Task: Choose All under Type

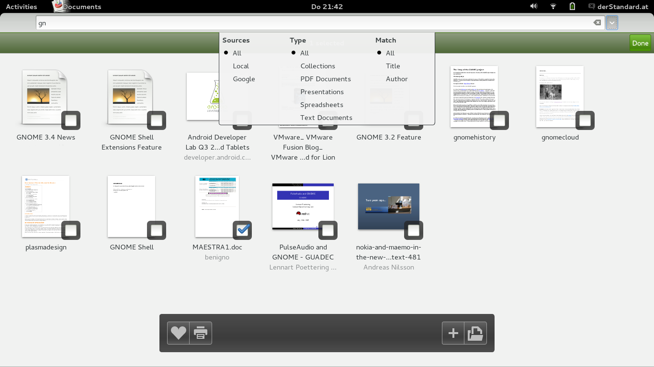Action: 304,53
